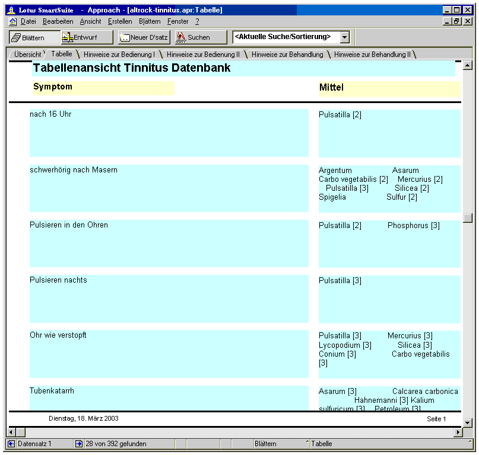Image resolution: width=479 pixels, height=455 pixels.
Task: Click the Symptom column header
Action: tap(103, 88)
